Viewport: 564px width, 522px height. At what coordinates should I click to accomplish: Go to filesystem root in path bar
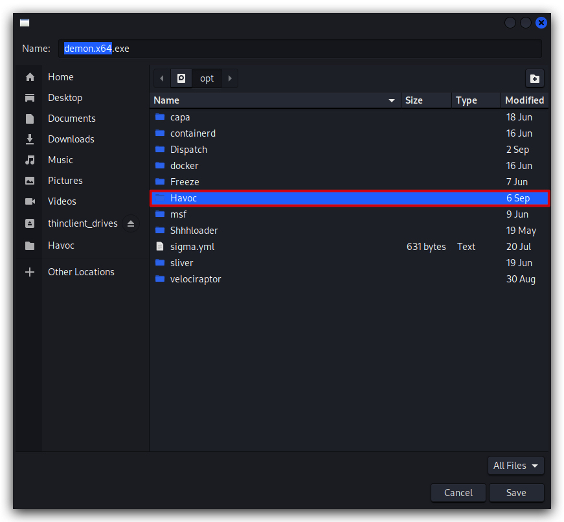click(x=181, y=78)
